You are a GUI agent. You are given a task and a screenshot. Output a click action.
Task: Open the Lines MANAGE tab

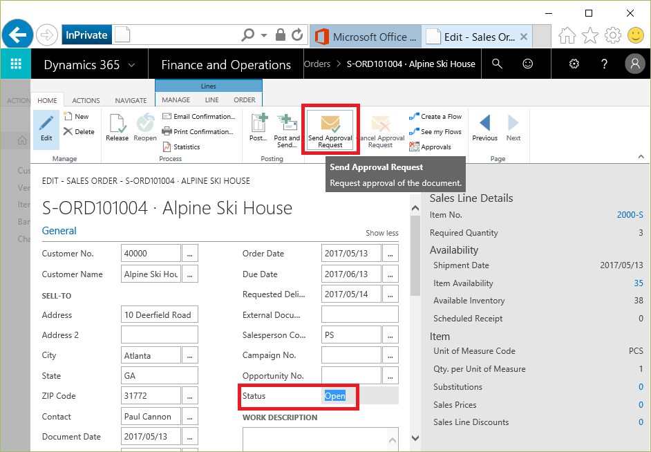[x=176, y=100]
